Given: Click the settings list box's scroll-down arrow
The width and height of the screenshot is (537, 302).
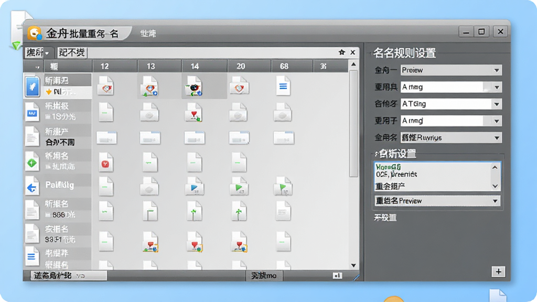Looking at the screenshot, I should (x=495, y=186).
